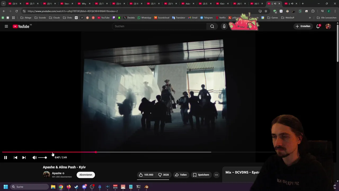The image size is (339, 191).
Task: Like the video with thumbs up
Action: click(x=146, y=175)
